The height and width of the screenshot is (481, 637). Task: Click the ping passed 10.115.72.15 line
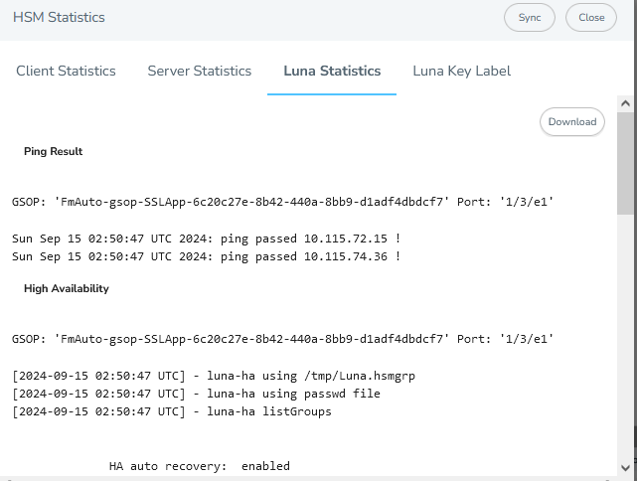tap(207, 239)
